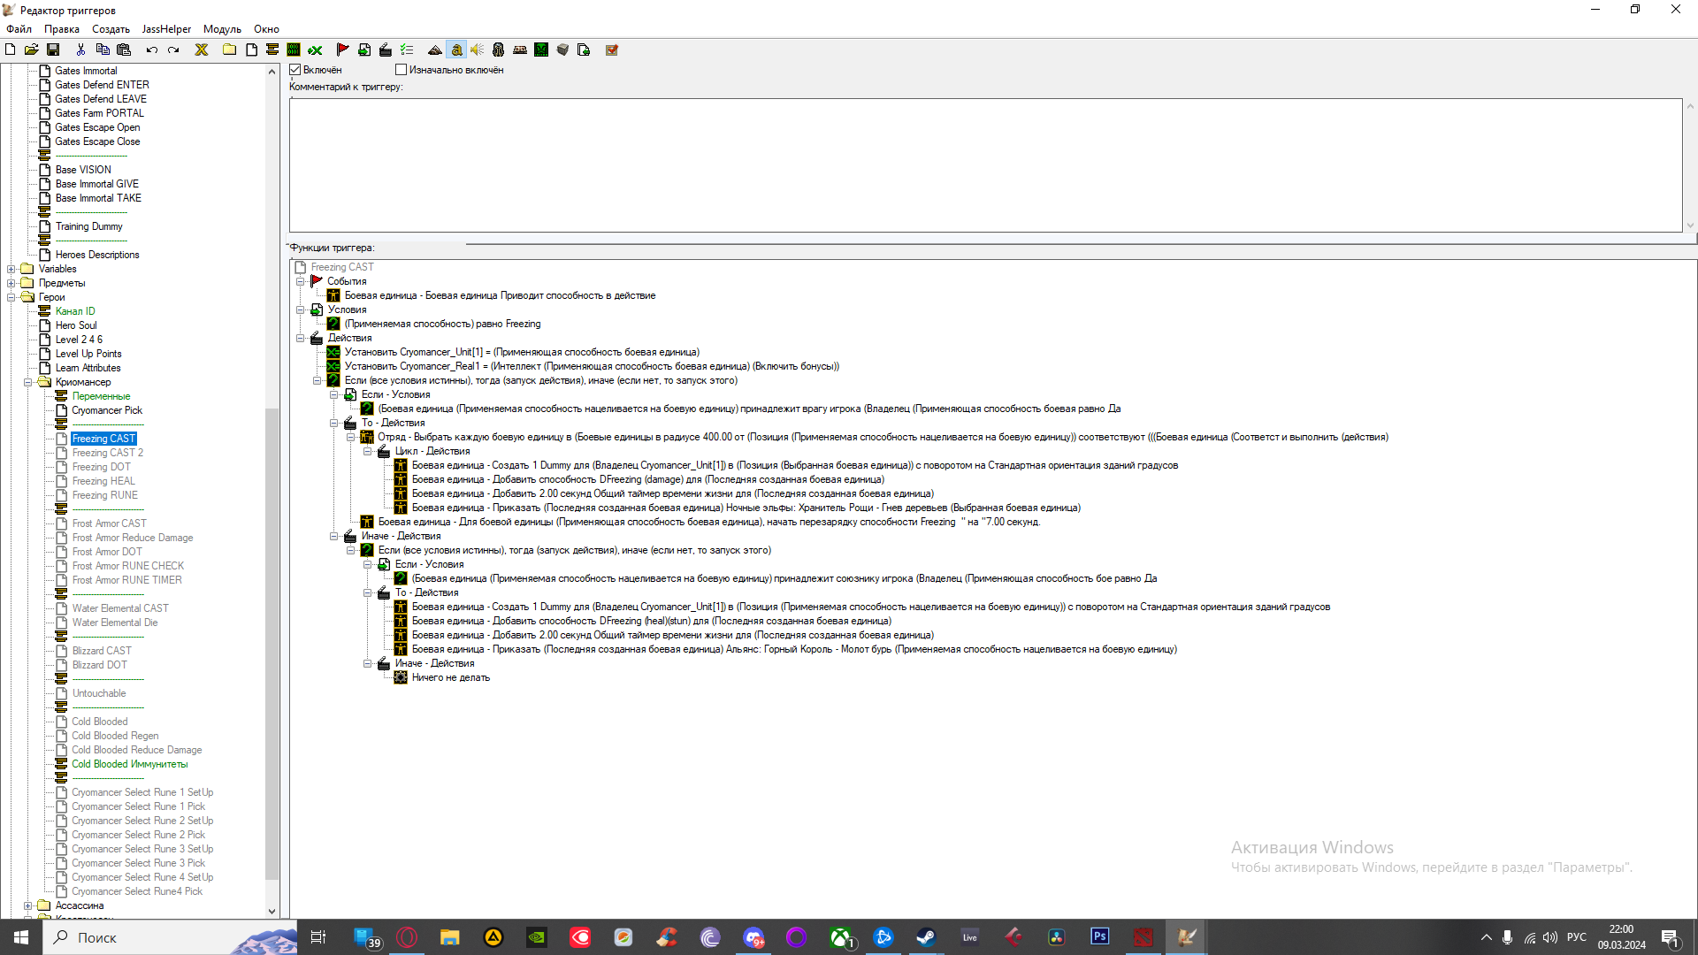
Task: Click the Save floppy disk toolbar icon
Action: [53, 50]
